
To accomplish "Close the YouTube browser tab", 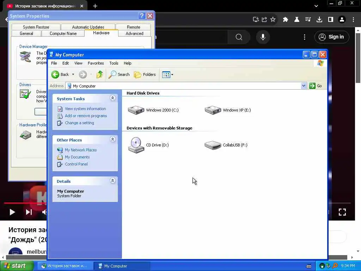I will coord(82,6).
